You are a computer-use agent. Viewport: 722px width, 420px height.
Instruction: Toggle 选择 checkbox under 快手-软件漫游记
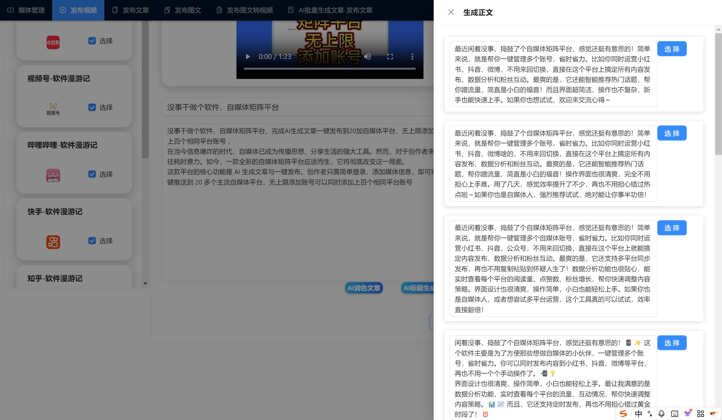[92, 241]
